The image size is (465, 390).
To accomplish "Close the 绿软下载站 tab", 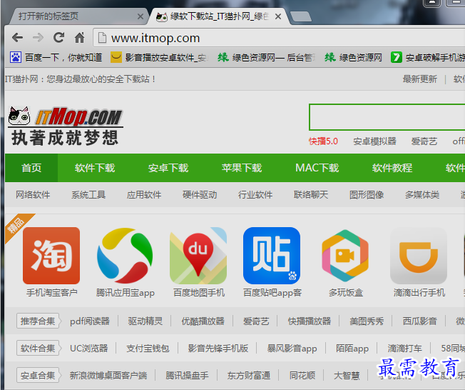I will (278, 16).
